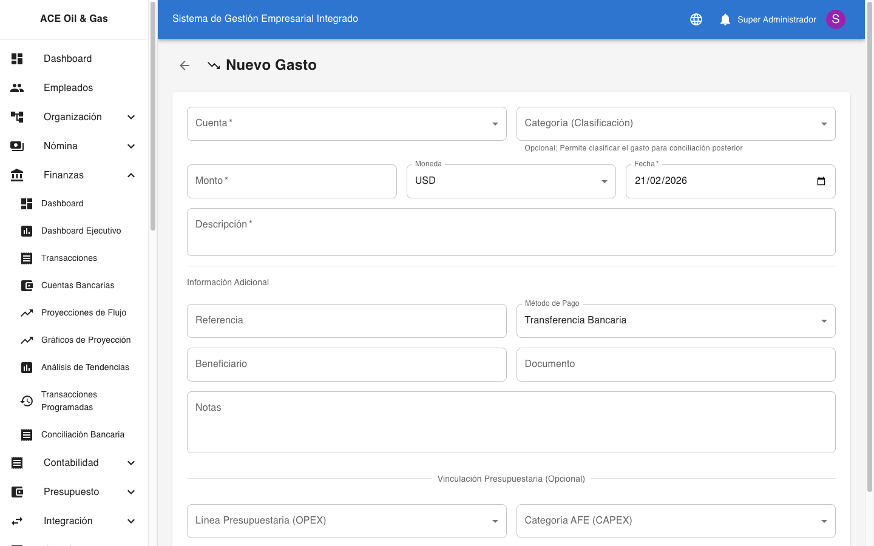Open the calendar picker in Fecha field
Viewport: 874px width, 546px height.
pyautogui.click(x=821, y=181)
